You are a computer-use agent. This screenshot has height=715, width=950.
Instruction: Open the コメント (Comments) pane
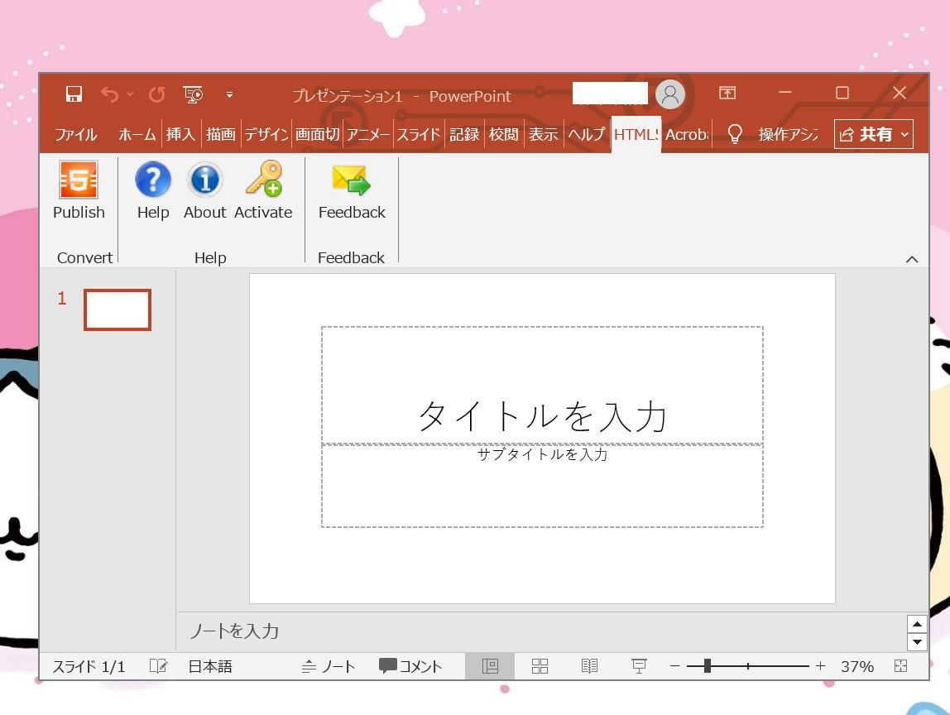[x=410, y=665]
